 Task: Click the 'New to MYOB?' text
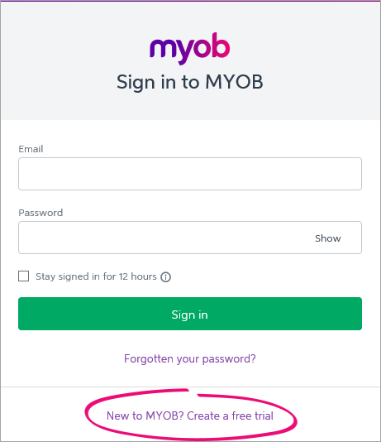point(145,416)
